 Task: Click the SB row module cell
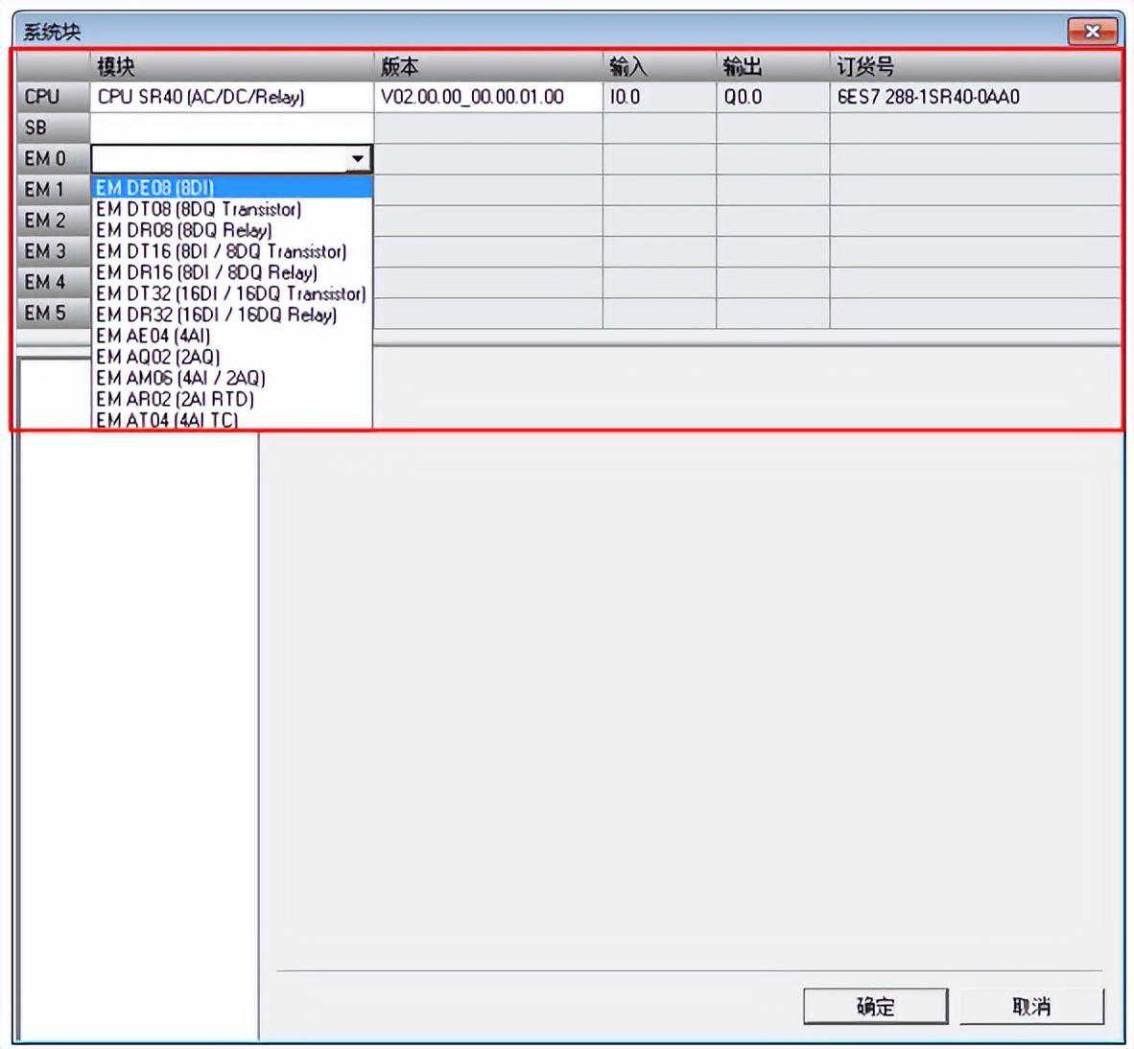point(231,128)
